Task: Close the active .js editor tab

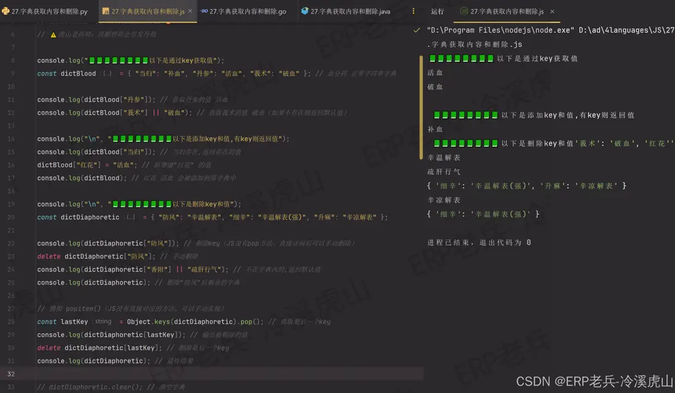Action: [189, 10]
